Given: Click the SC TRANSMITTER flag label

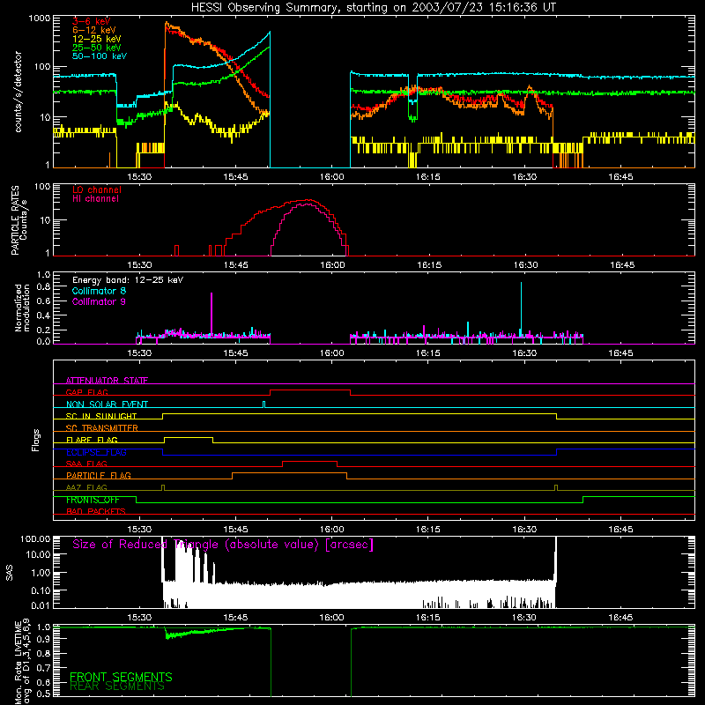Looking at the screenshot, I should (102, 428).
